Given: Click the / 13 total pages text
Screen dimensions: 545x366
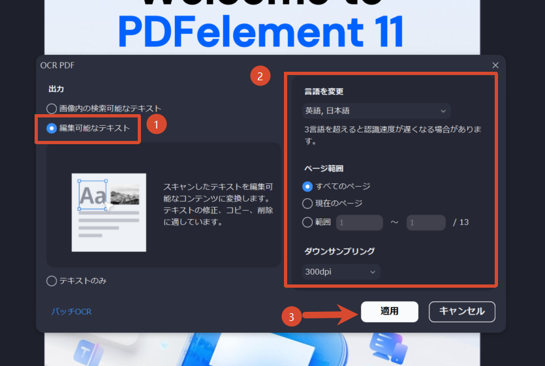Looking at the screenshot, I should pyautogui.click(x=461, y=222).
